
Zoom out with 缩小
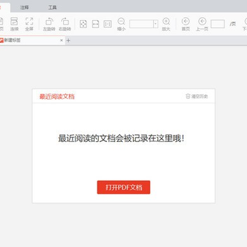[x=121, y=24]
